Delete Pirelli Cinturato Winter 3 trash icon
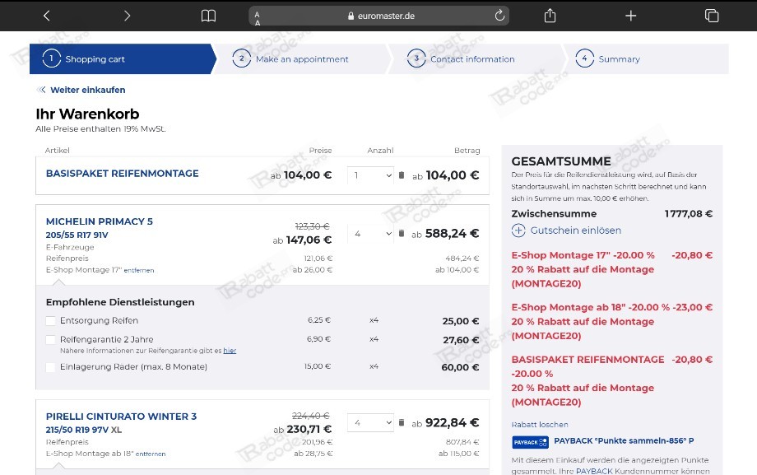Viewport: 757px width, 475px height. click(x=402, y=422)
